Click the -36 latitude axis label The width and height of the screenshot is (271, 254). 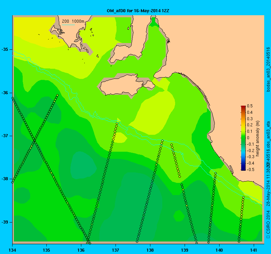tap(5, 93)
